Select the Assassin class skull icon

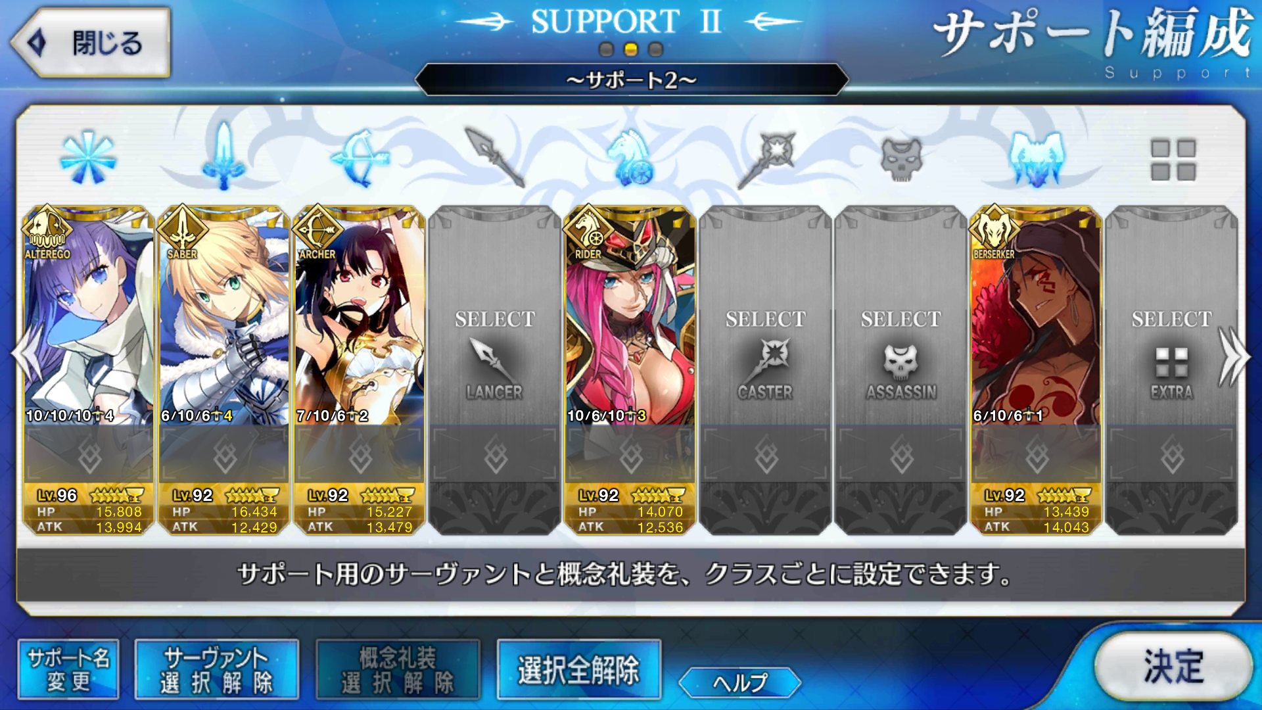(902, 159)
